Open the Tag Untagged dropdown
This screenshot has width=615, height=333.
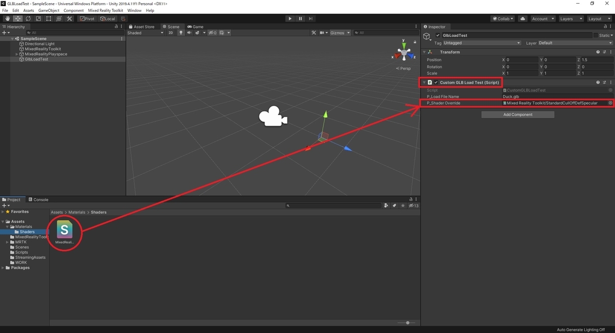(x=482, y=43)
